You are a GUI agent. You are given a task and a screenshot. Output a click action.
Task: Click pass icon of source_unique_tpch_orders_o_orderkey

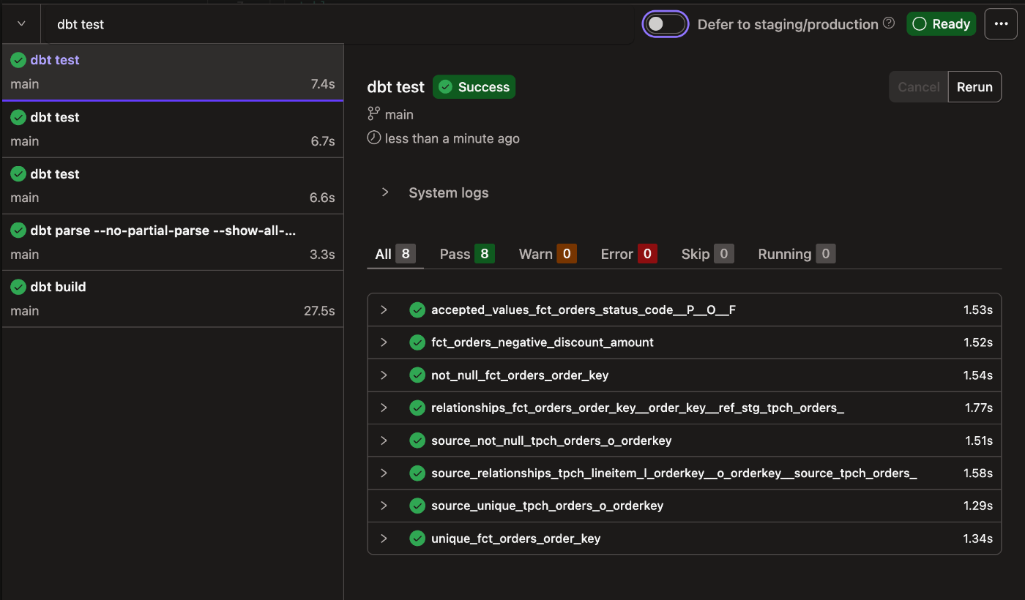[417, 506]
